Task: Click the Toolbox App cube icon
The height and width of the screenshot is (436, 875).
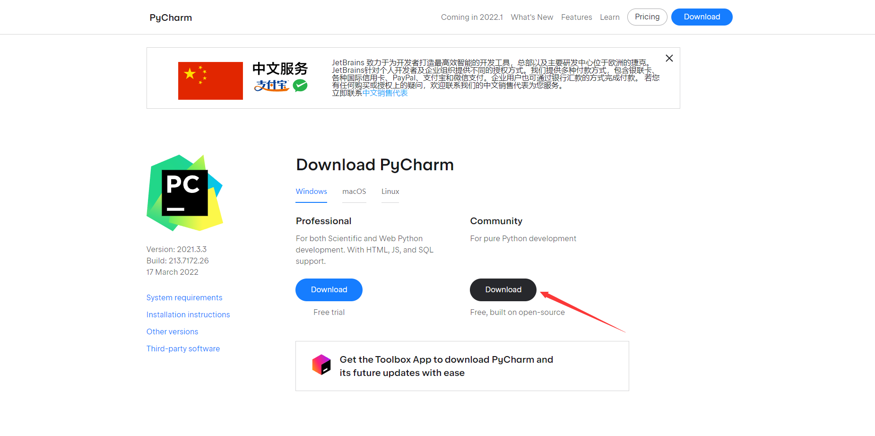Action: (x=321, y=365)
